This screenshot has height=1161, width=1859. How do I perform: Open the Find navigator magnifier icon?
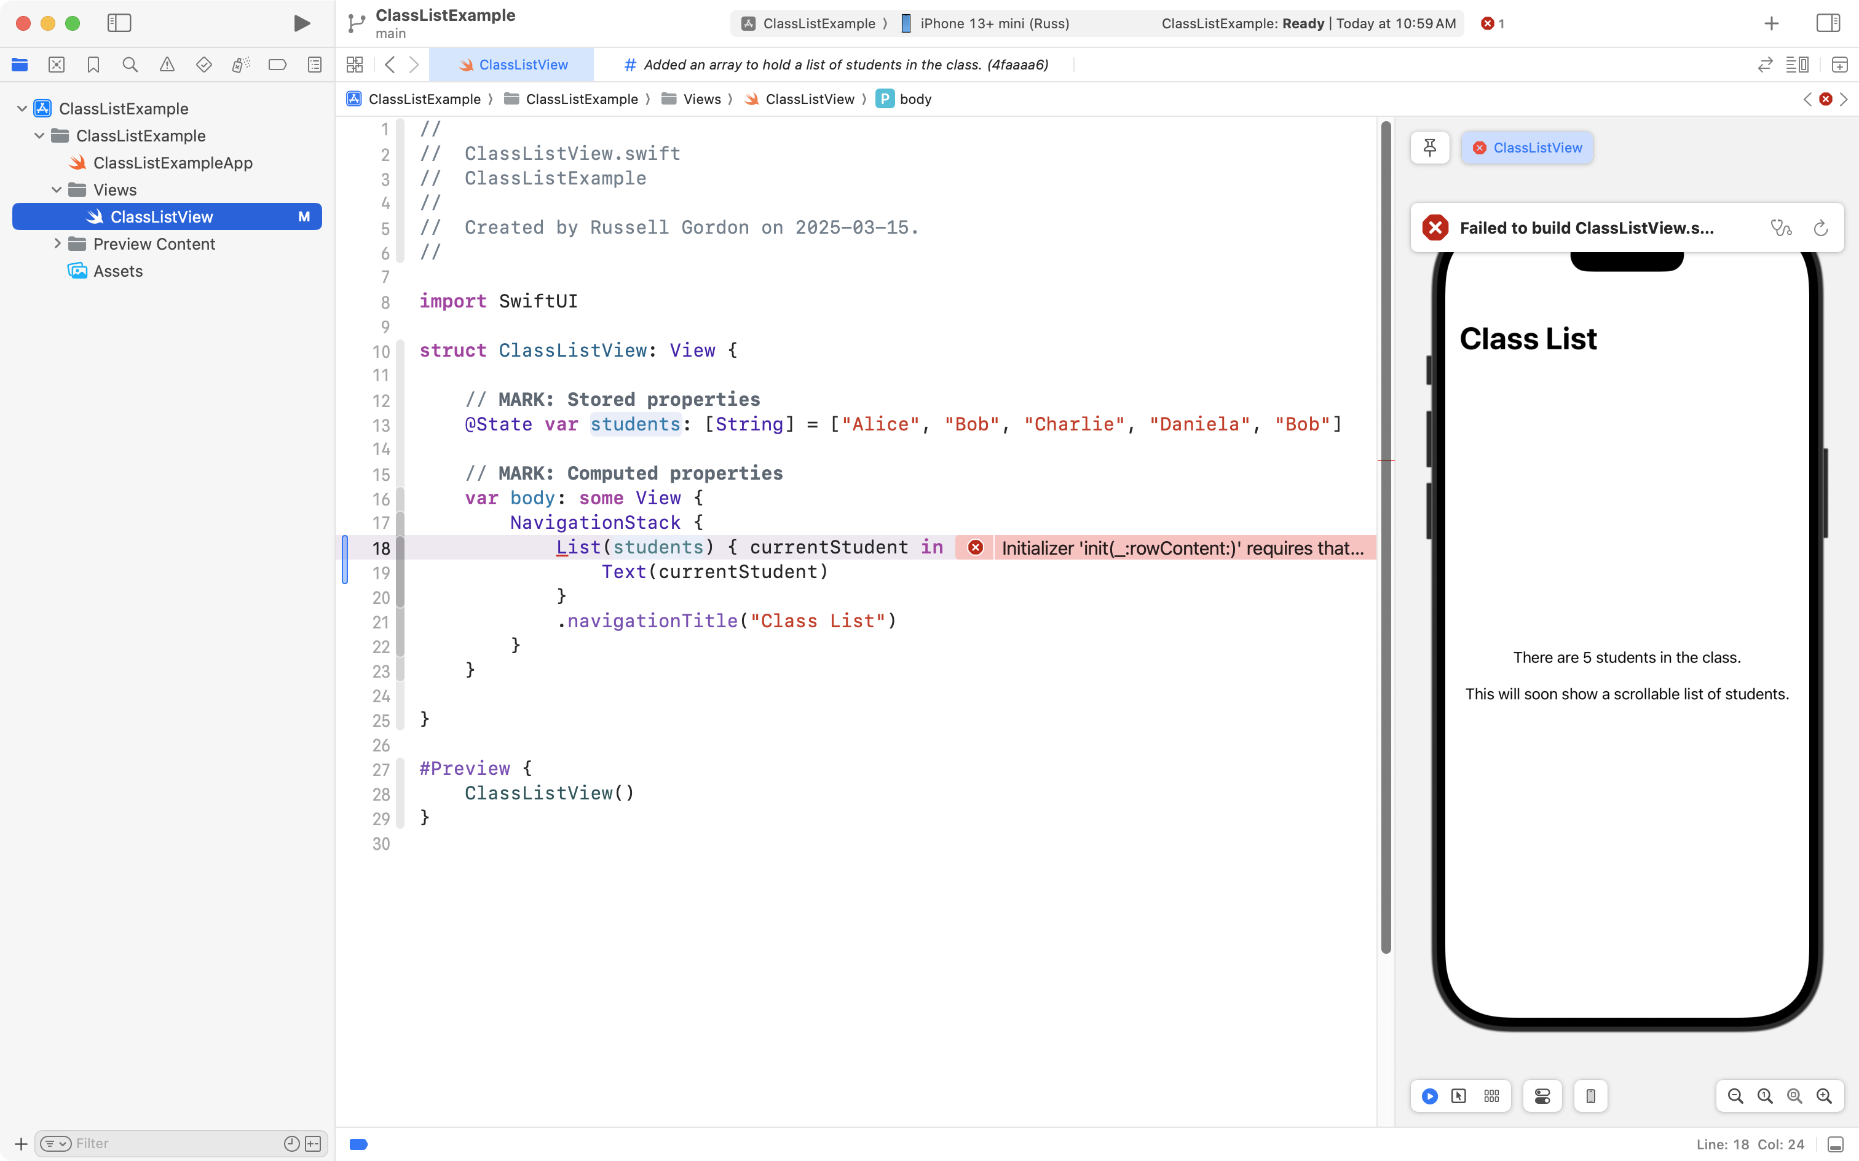pyautogui.click(x=130, y=65)
